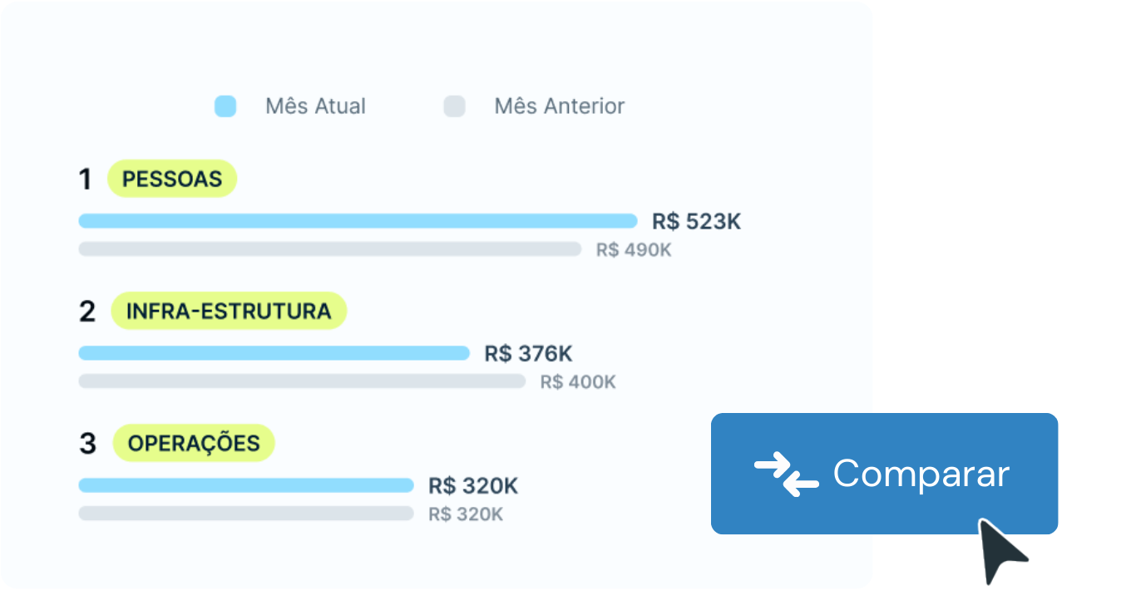The width and height of the screenshot is (1131, 590).
Task: Click the blue Operações current month bar
Action: [x=245, y=485]
